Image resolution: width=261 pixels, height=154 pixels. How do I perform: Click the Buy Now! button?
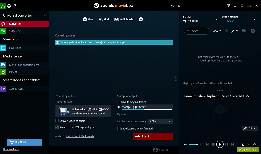25,142
